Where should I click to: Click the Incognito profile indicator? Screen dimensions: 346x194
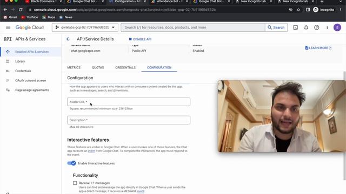tap(323, 10)
